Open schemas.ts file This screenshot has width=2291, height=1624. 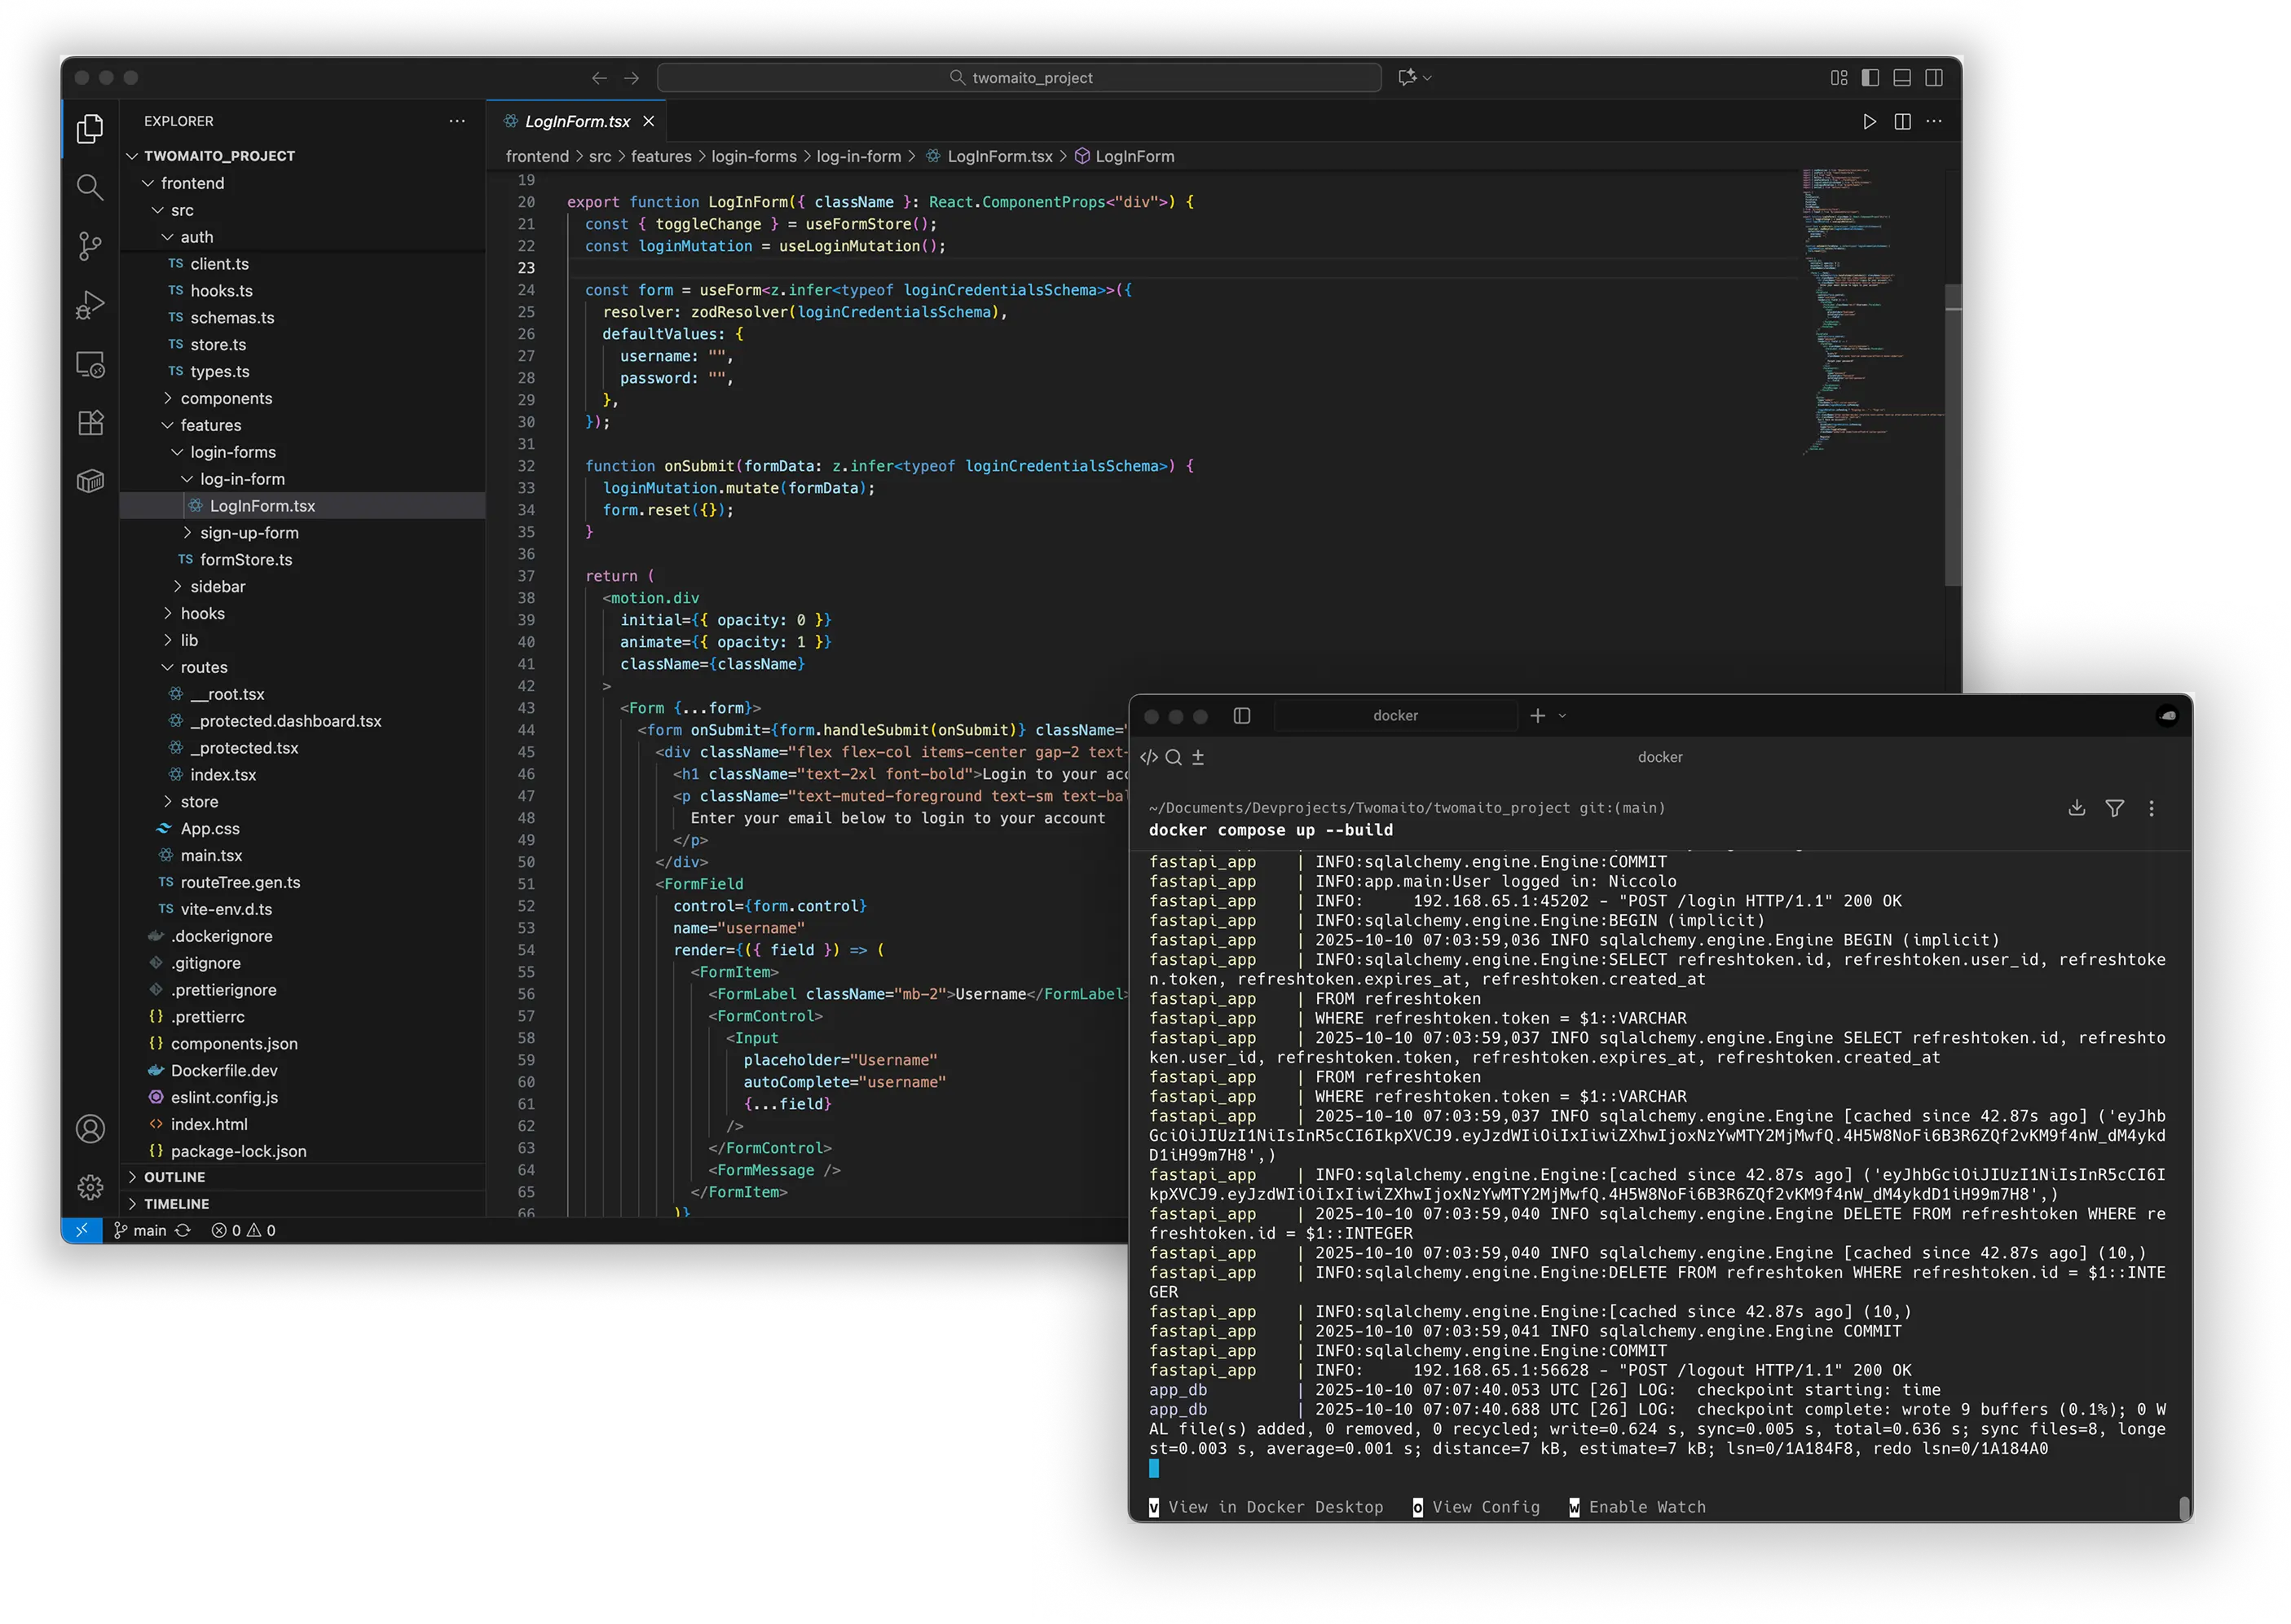click(x=303, y=317)
